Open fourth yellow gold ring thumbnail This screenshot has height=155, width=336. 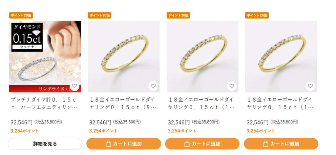click(x=281, y=56)
